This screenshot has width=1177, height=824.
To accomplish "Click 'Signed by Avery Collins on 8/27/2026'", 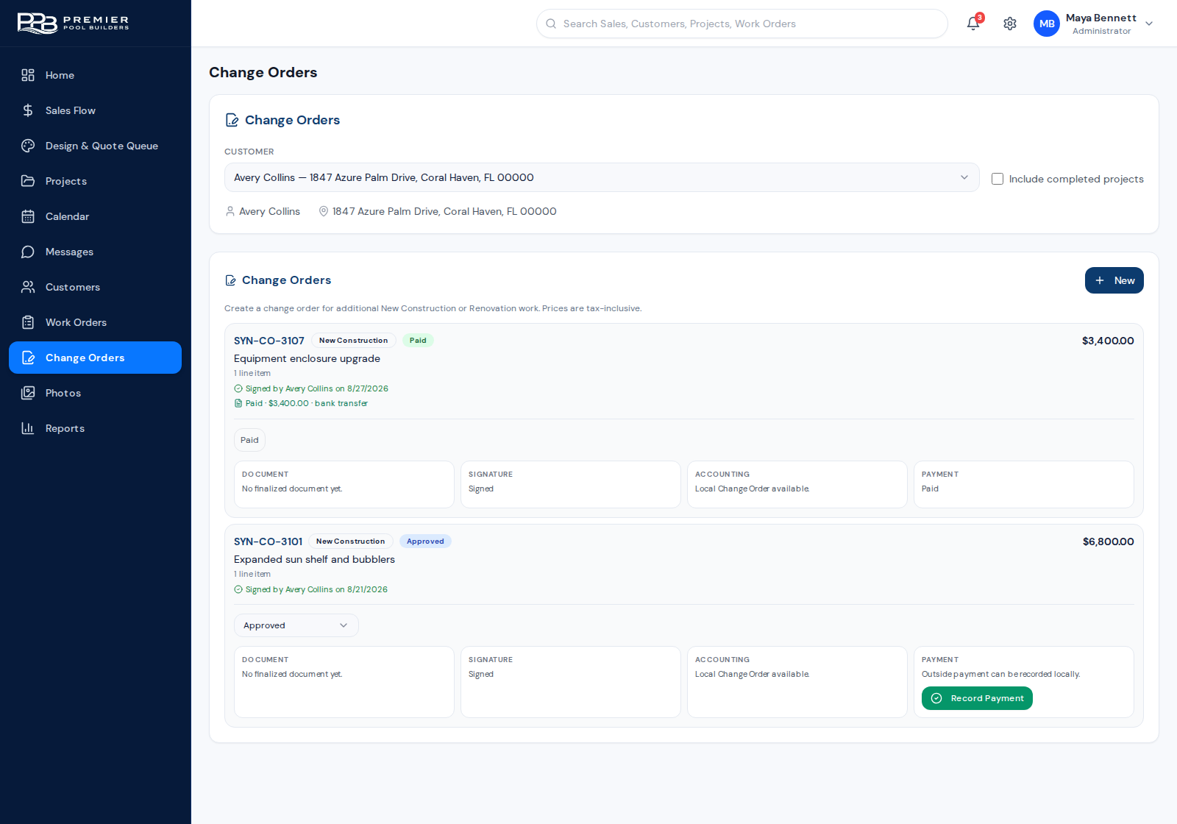I will [317, 388].
